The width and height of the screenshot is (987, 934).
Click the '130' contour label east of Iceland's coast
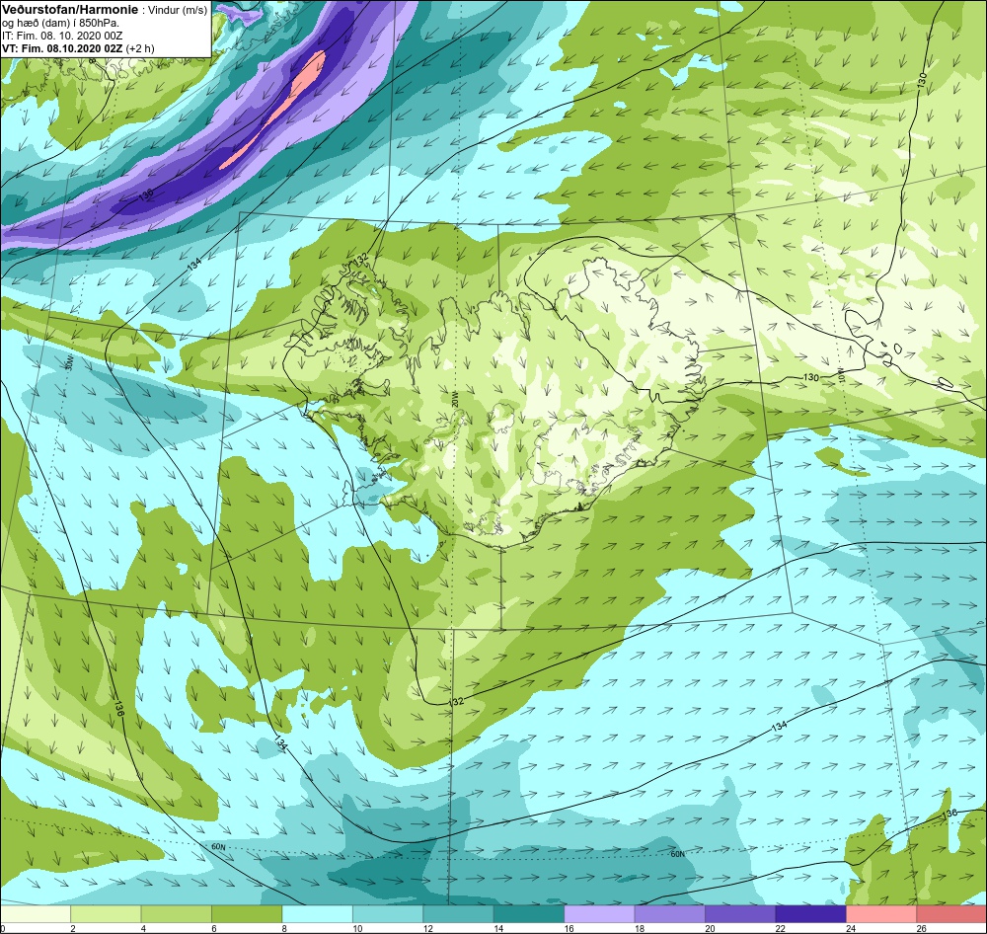point(811,377)
